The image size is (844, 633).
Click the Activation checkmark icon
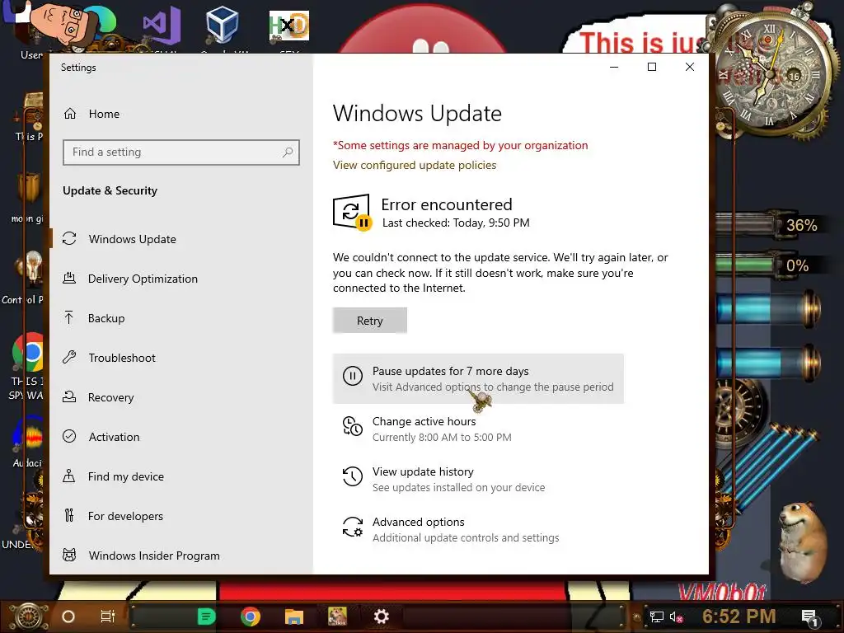(69, 436)
